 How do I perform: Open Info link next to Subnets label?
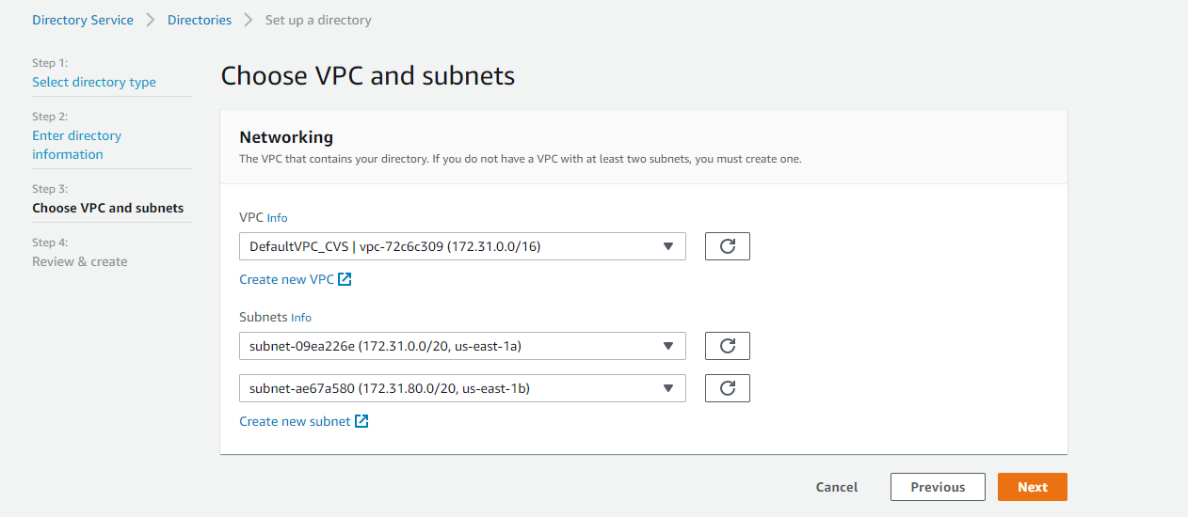[x=300, y=318]
